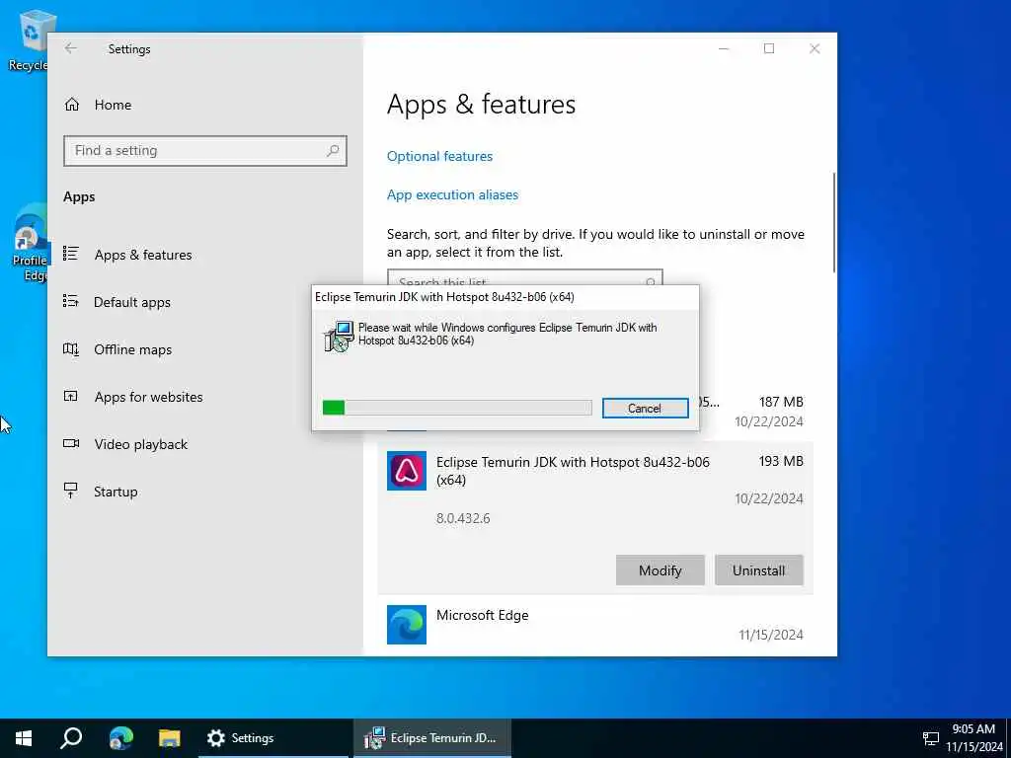Click the Startup sidebar icon
1011x758 pixels.
(x=71, y=491)
